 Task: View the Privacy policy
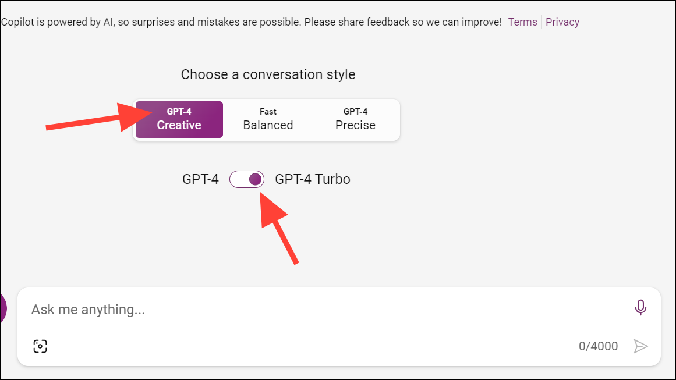pos(562,22)
